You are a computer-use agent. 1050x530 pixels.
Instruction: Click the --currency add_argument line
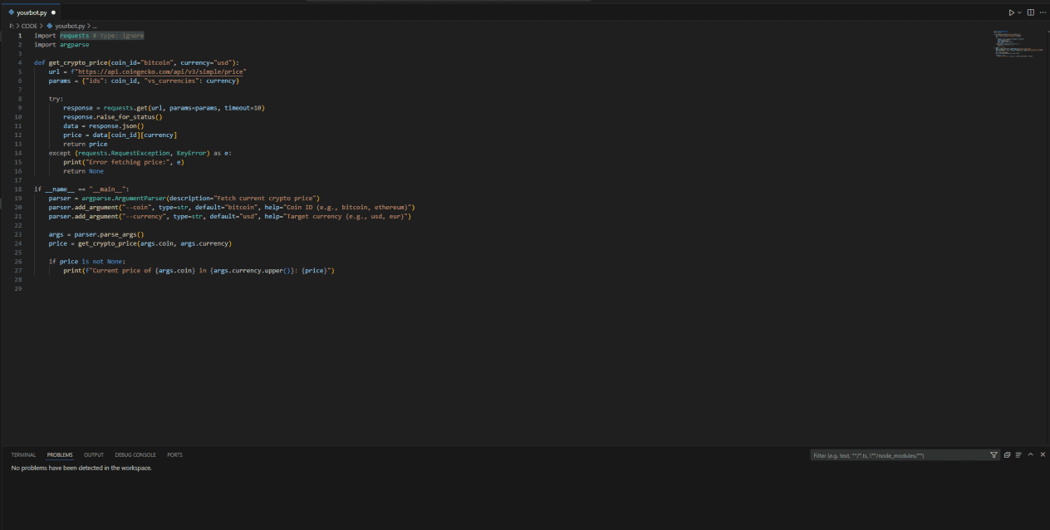tap(229, 216)
